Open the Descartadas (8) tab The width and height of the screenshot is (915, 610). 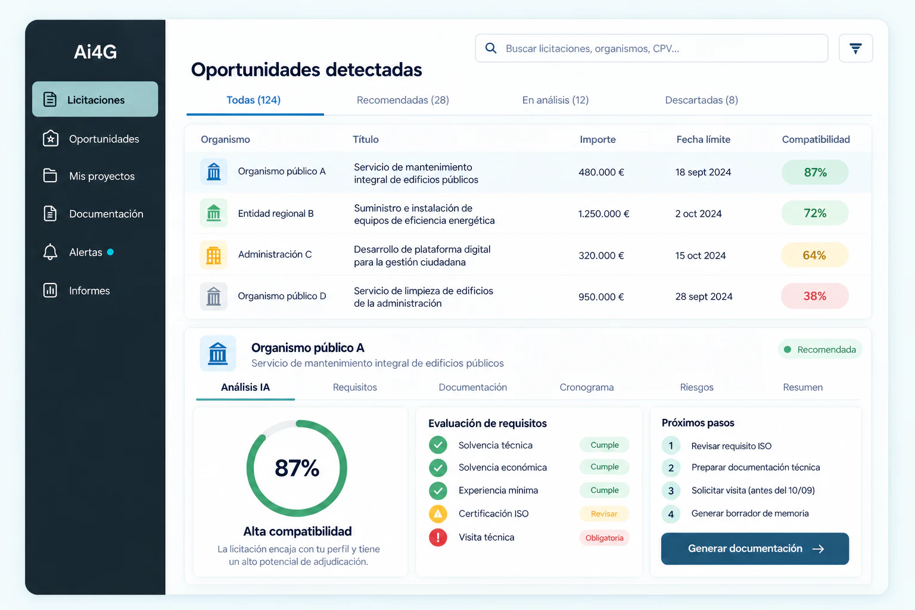coord(701,100)
